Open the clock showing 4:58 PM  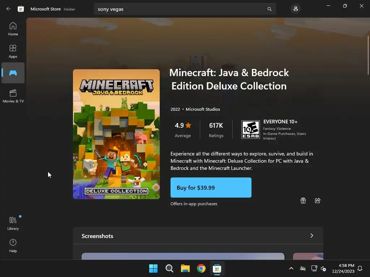tap(343, 268)
